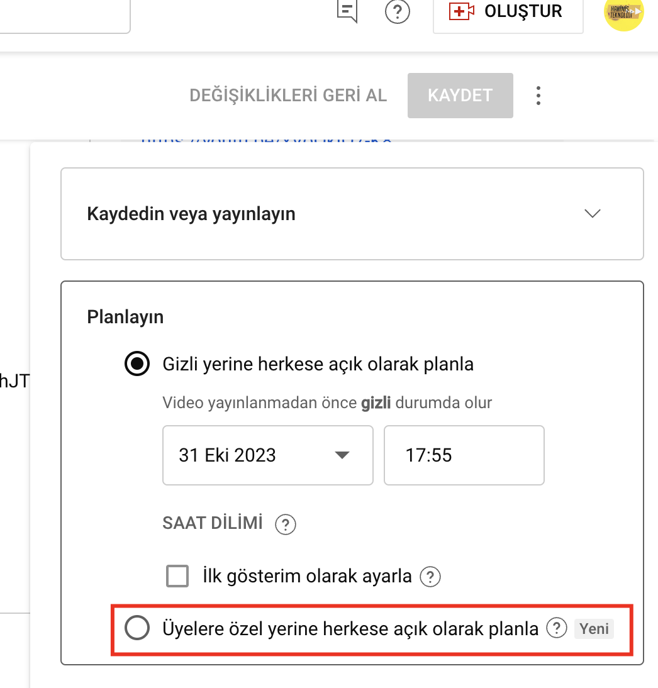
Task: Open the yellow channel avatar menu
Action: click(x=624, y=13)
